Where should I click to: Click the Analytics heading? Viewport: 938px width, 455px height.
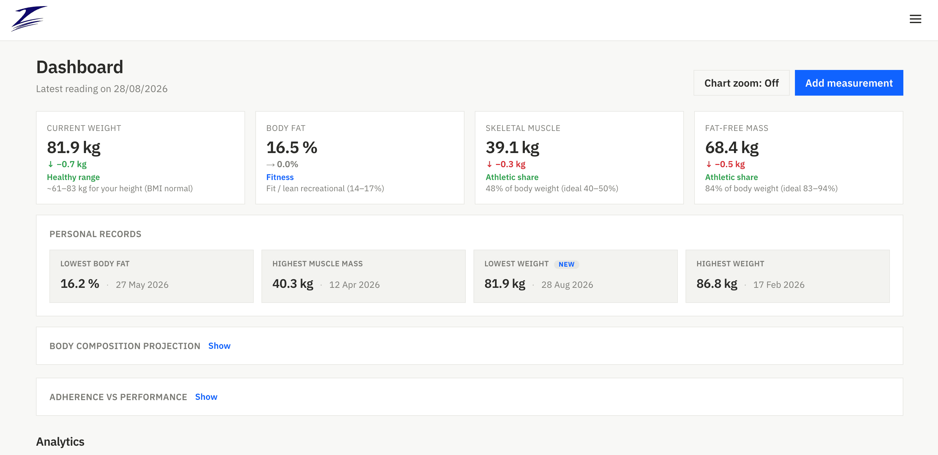coord(60,441)
